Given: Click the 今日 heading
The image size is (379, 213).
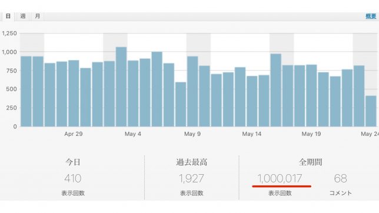Looking at the screenshot, I should pyautogui.click(x=73, y=162).
